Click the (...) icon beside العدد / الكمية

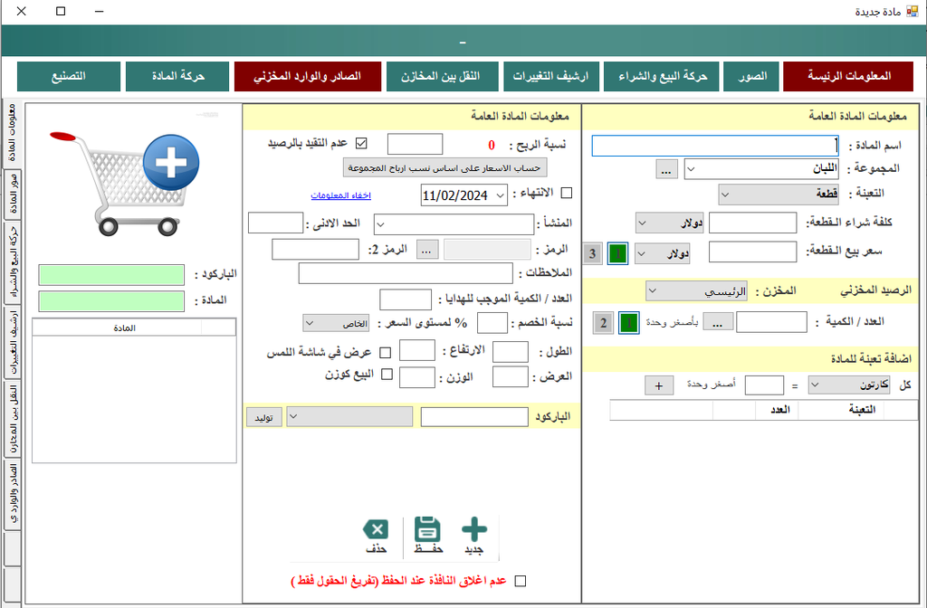click(718, 321)
